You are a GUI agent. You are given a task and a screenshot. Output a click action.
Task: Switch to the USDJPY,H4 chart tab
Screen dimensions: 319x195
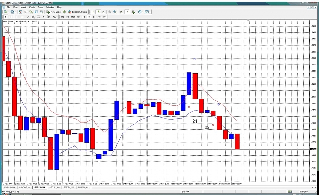pos(55,187)
